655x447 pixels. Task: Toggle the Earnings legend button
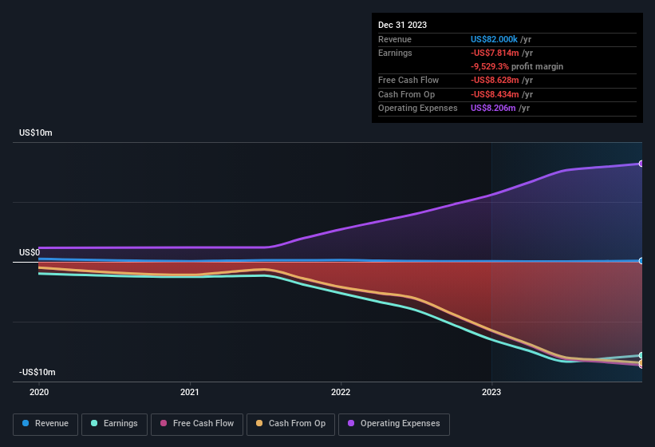[x=114, y=424]
